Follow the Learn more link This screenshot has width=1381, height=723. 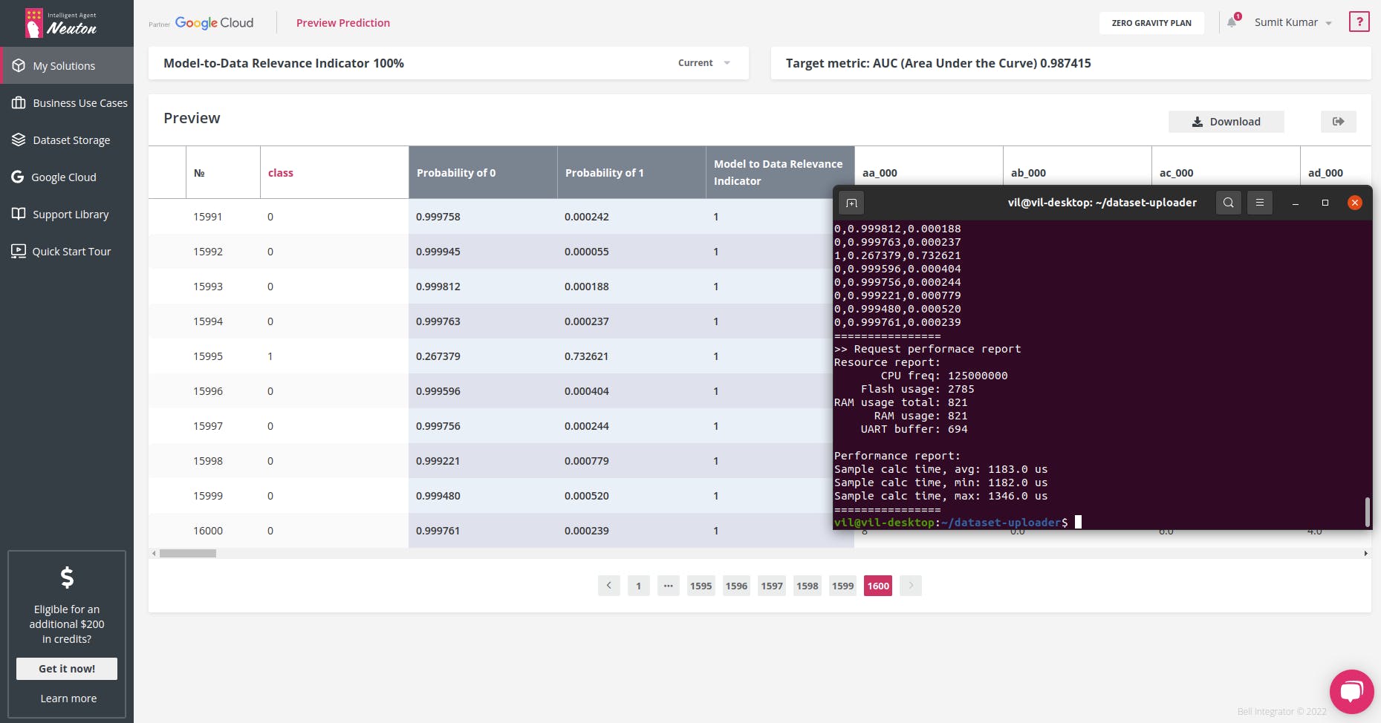[68, 699]
